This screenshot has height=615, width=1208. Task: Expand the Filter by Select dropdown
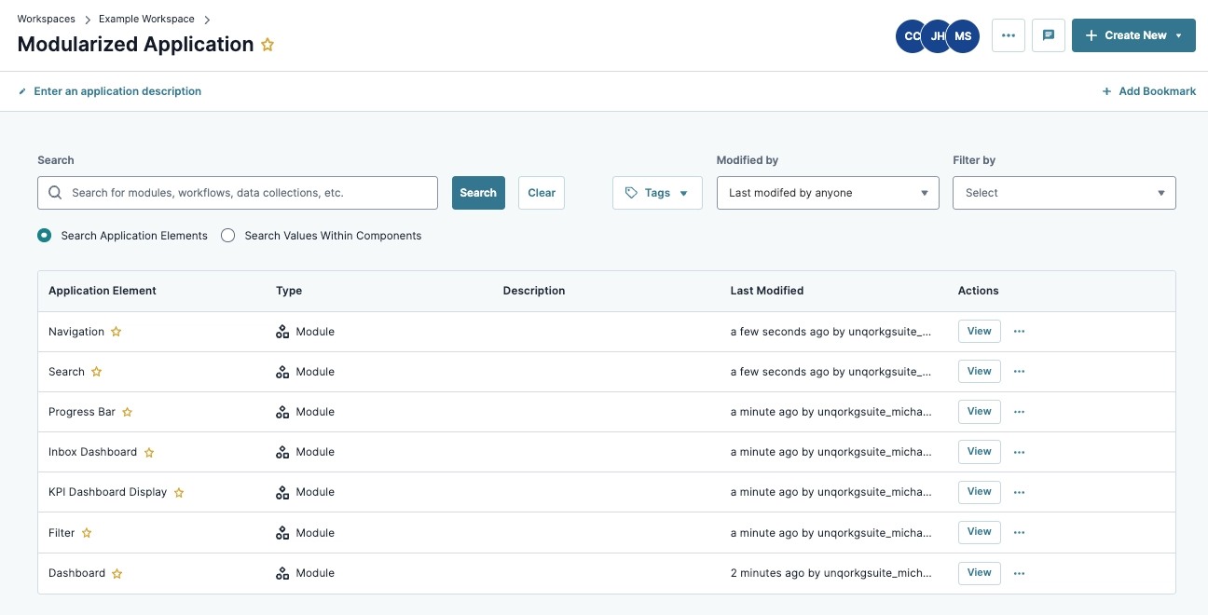(x=1064, y=192)
